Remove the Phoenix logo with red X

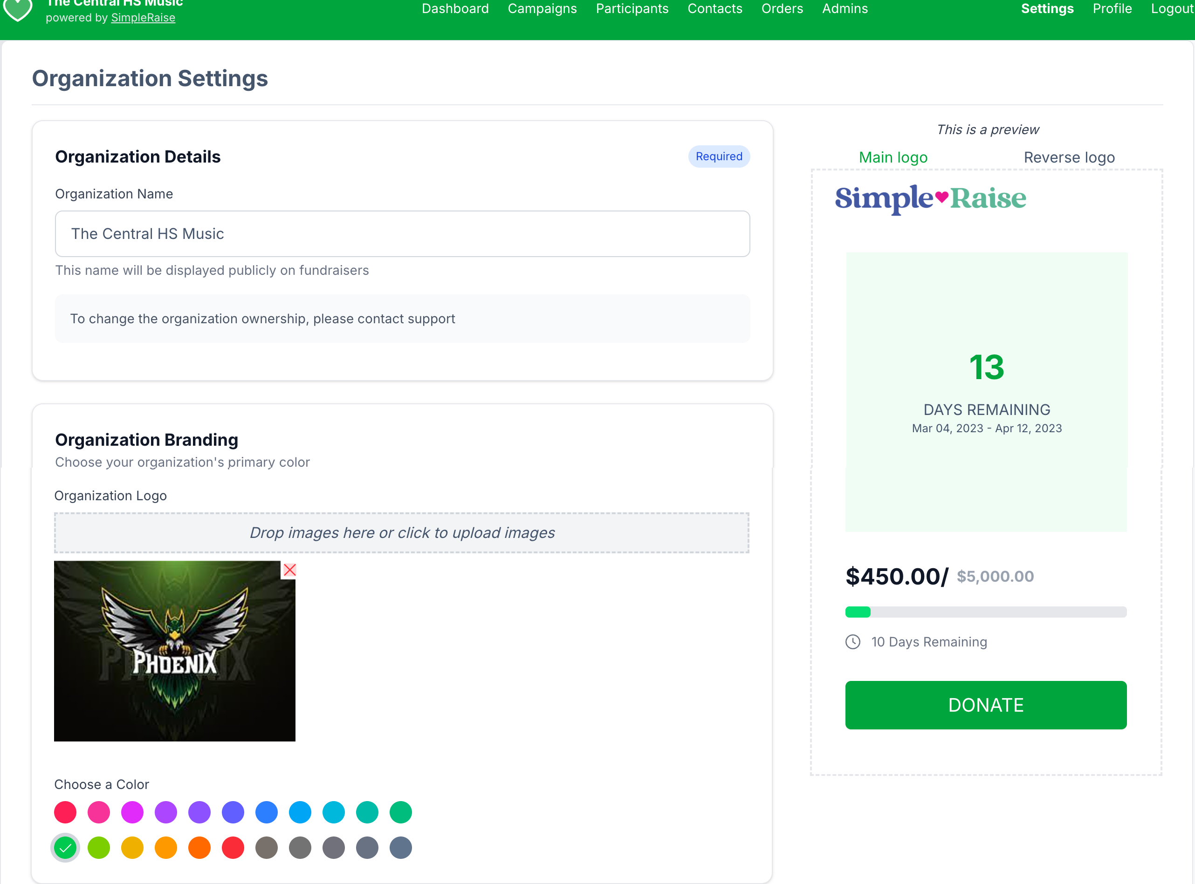[289, 570]
